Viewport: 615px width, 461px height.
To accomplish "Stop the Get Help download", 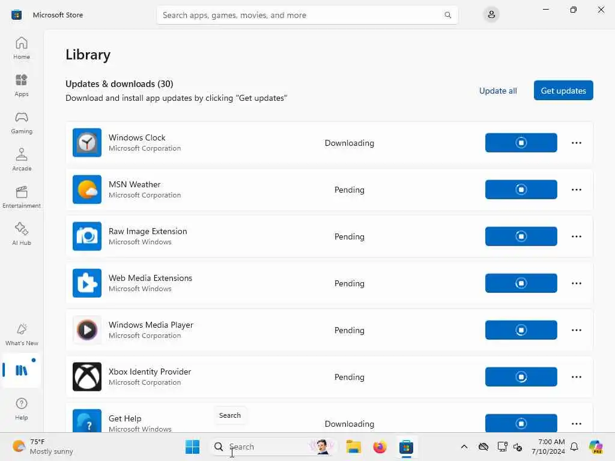I will click(x=521, y=423).
